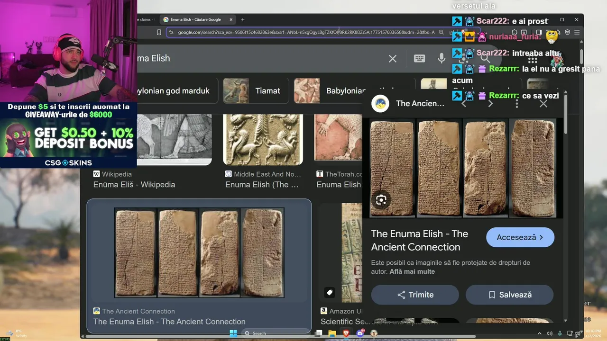Open a new browser tab

pyautogui.click(x=243, y=19)
